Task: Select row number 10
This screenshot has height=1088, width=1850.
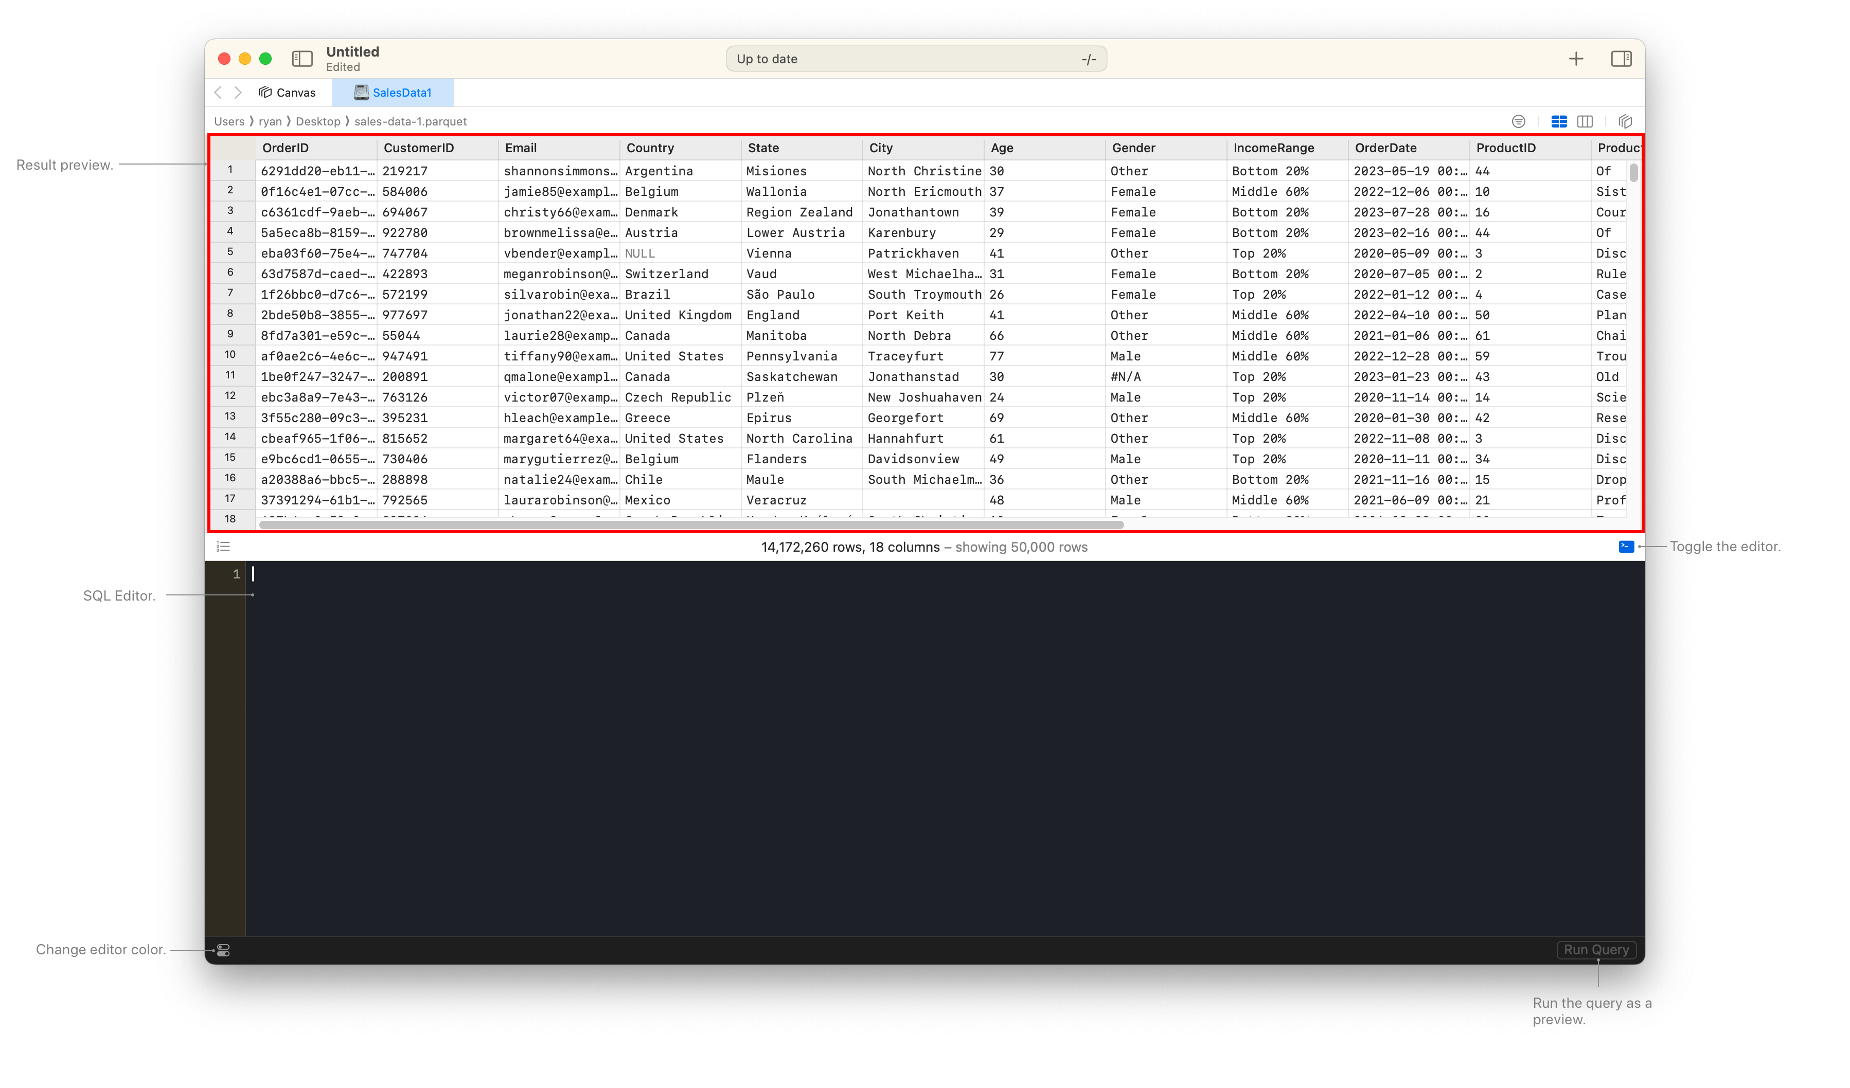Action: (230, 355)
